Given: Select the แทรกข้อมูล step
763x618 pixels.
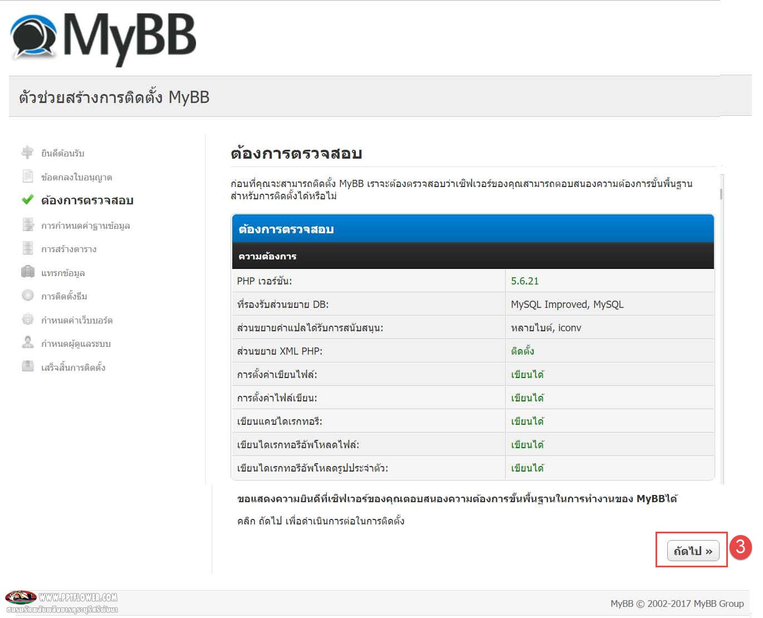Looking at the screenshot, I should (x=63, y=273).
